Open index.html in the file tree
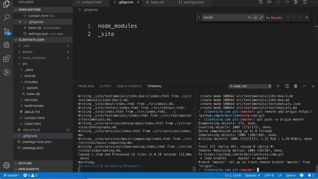318x179 pixels. pos(32,124)
